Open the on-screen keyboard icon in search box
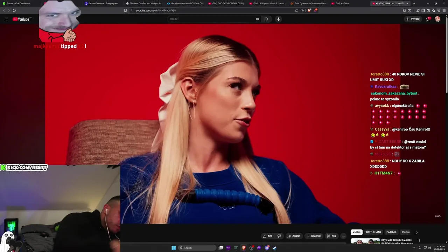The width and height of the screenshot is (448, 252). point(258,19)
